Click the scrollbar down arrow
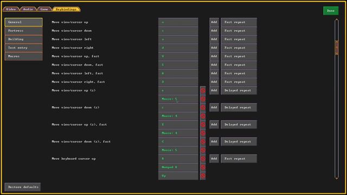This screenshot has width=347, height=195. point(337,178)
